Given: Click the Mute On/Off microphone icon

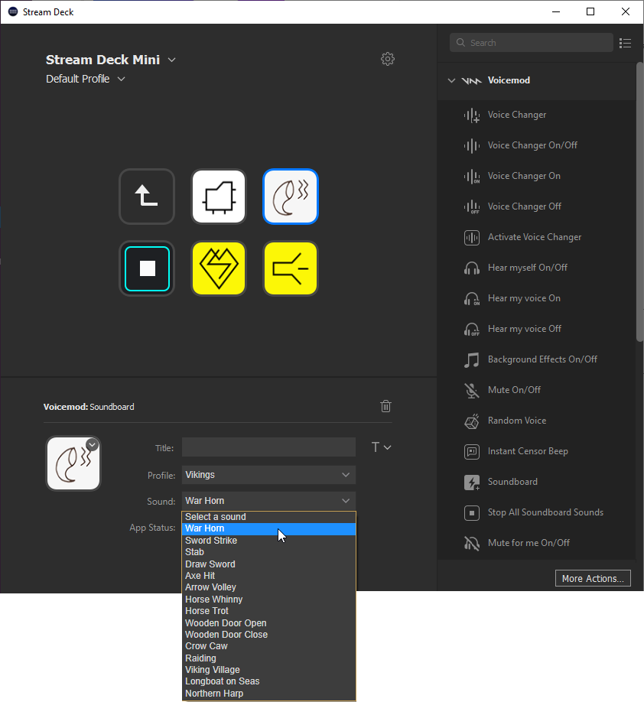Looking at the screenshot, I should [472, 390].
